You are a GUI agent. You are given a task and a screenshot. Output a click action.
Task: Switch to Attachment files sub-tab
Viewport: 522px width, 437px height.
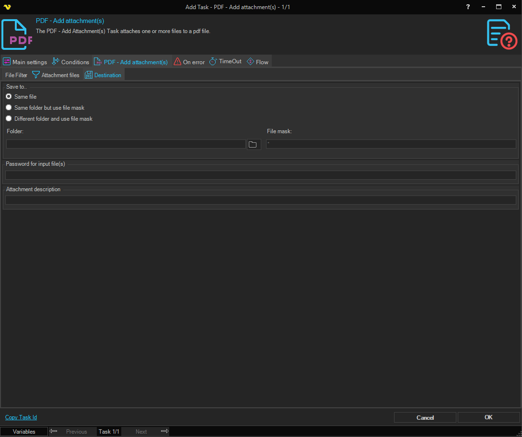point(56,75)
